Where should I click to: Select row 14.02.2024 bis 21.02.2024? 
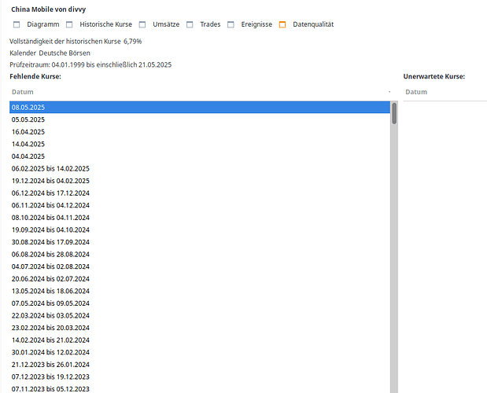click(x=200, y=340)
